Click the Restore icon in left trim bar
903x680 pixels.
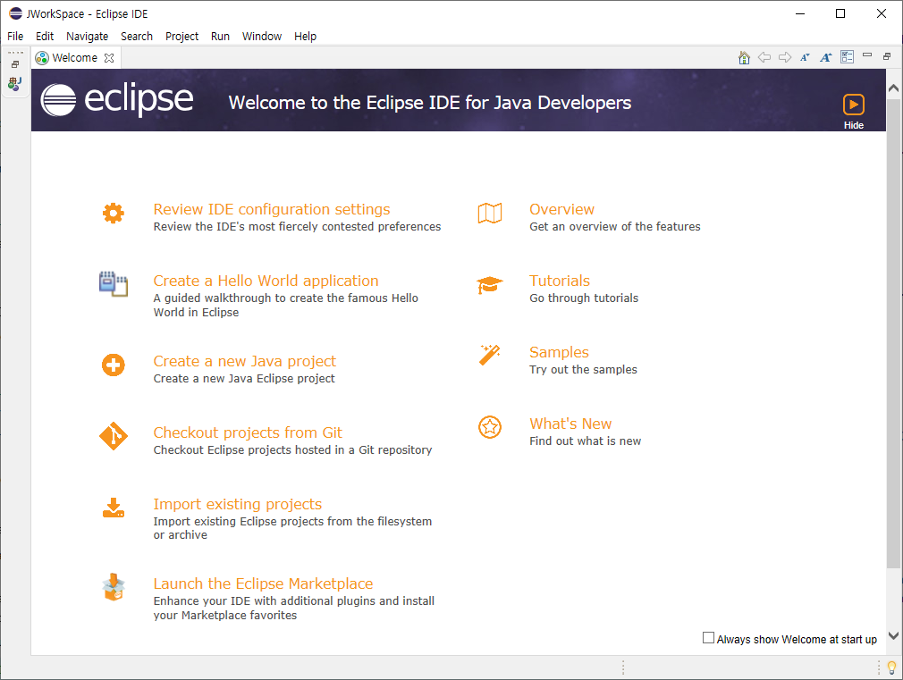tap(15, 64)
